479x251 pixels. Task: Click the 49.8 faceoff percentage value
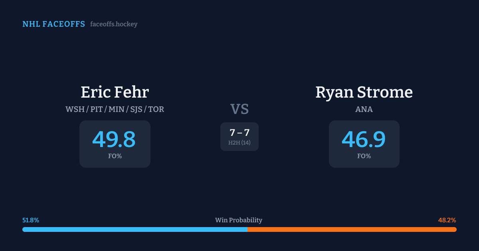[115, 139]
